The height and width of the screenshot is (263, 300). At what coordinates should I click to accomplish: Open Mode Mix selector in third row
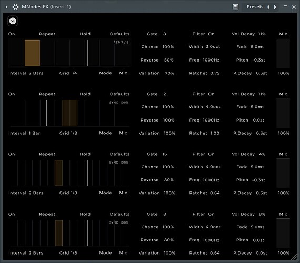click(x=113, y=193)
